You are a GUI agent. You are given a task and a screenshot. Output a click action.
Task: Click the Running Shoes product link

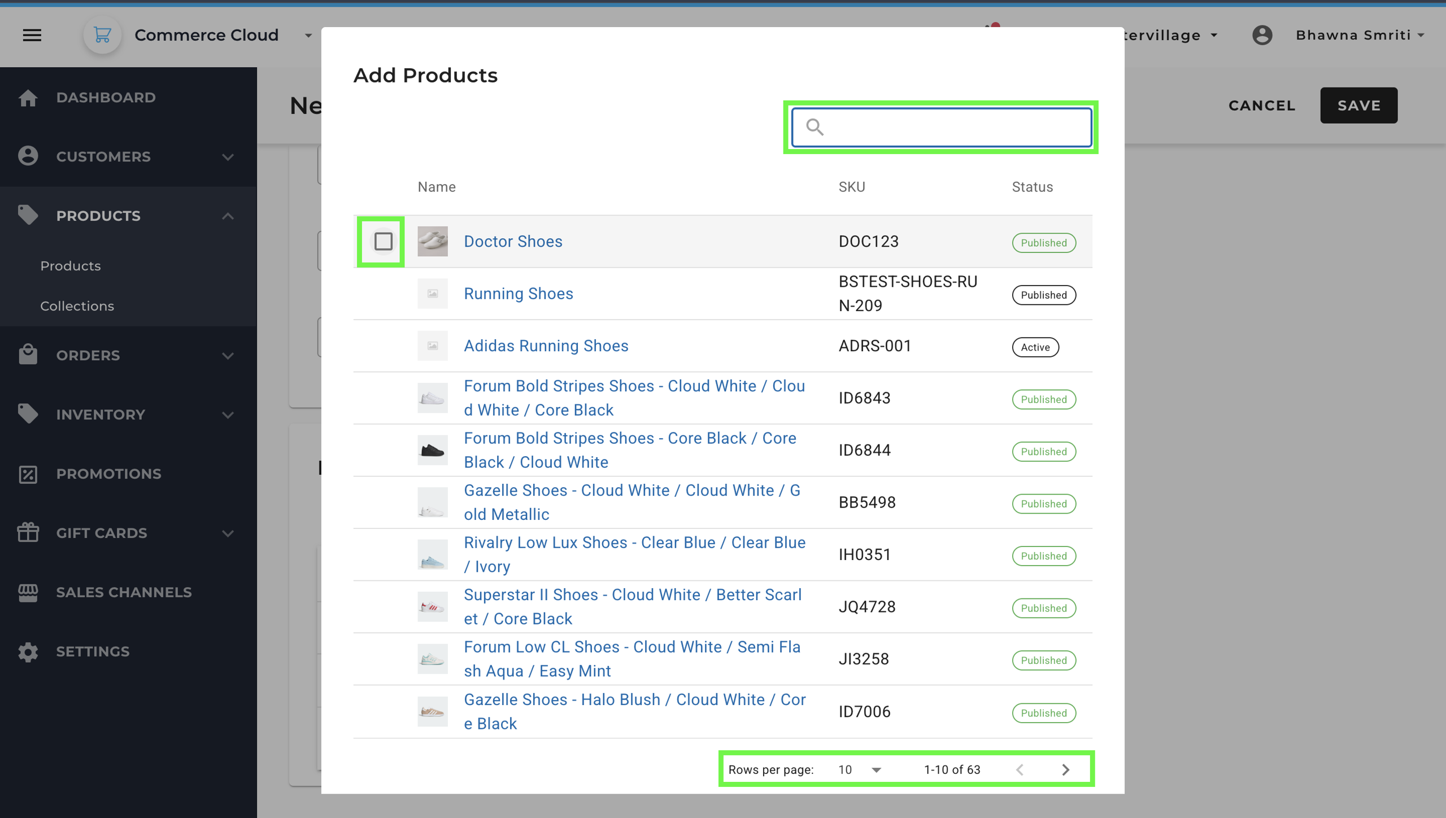tap(518, 294)
